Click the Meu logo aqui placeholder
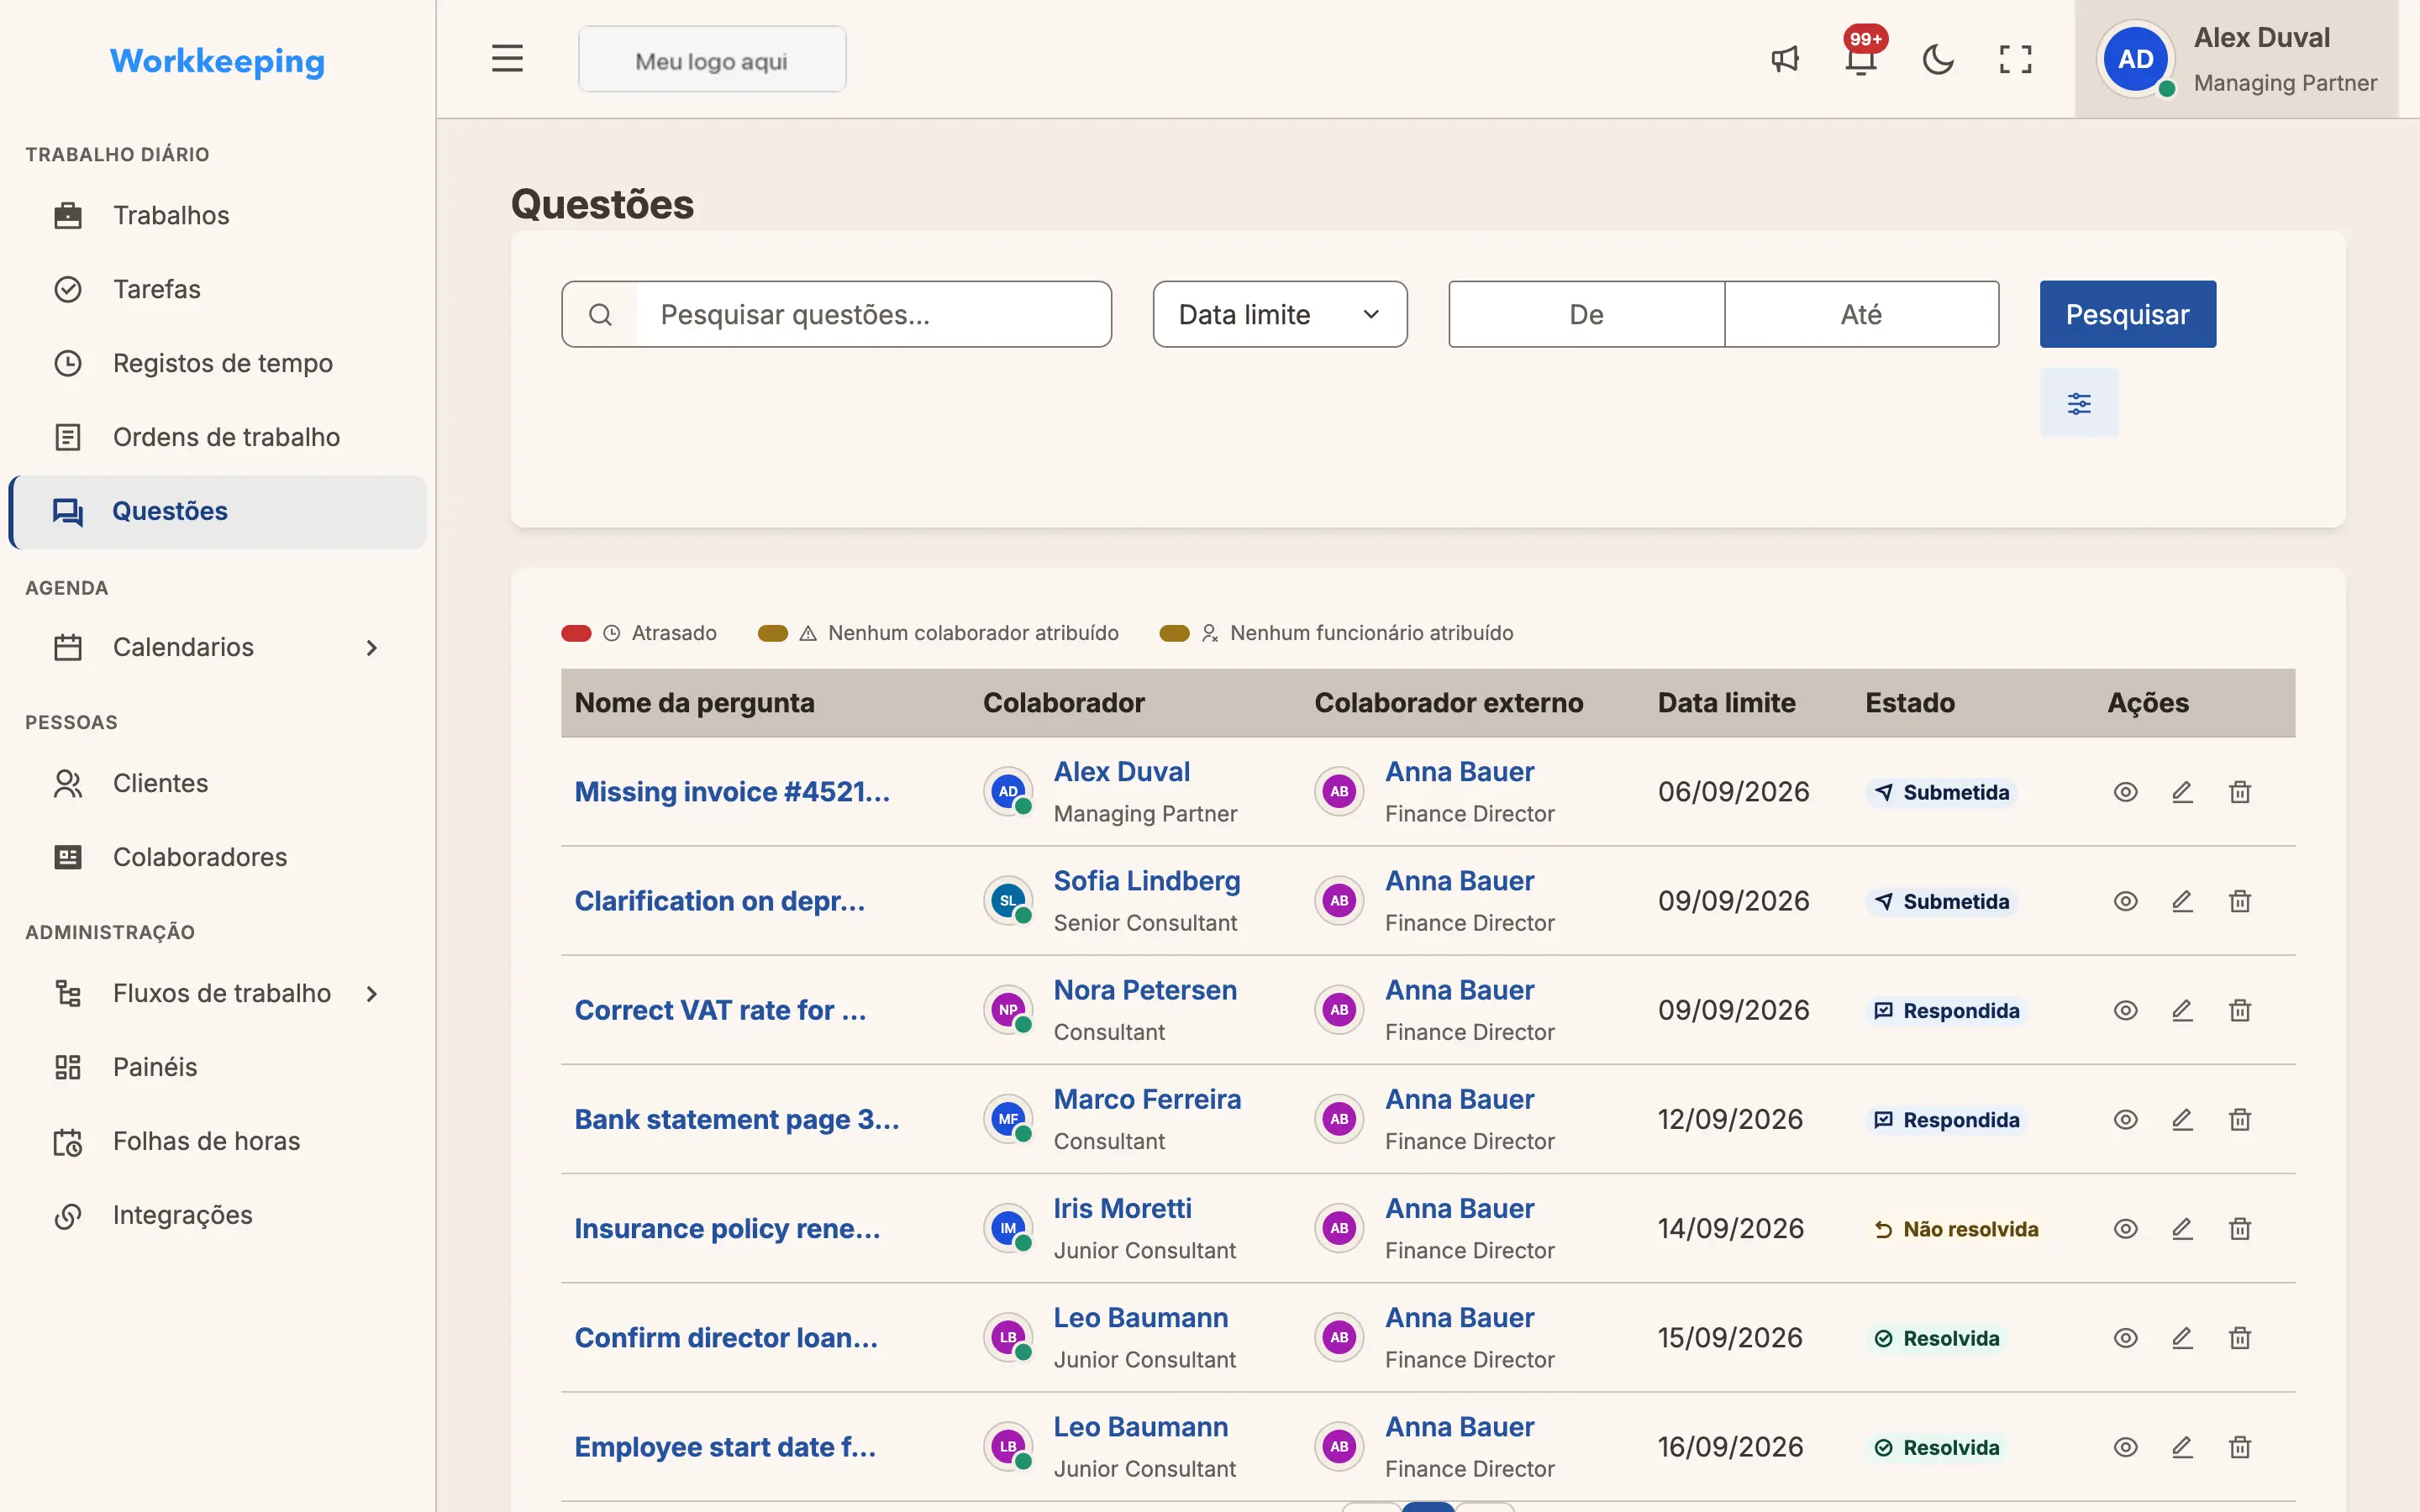The image size is (2420, 1512). click(x=712, y=60)
